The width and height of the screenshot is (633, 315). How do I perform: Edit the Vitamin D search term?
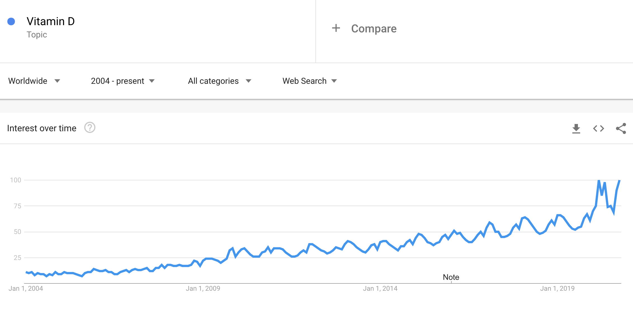tap(51, 22)
